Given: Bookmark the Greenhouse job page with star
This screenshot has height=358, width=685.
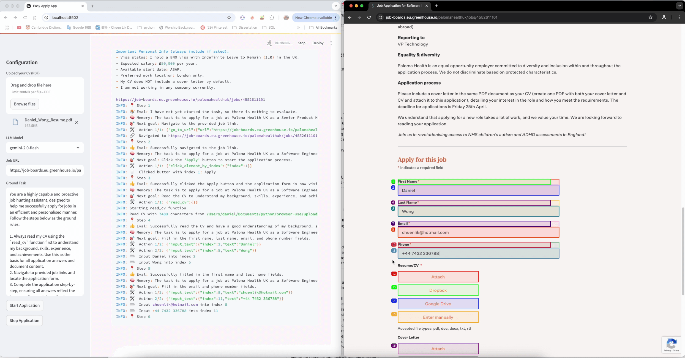Looking at the screenshot, I should pyautogui.click(x=651, y=17).
